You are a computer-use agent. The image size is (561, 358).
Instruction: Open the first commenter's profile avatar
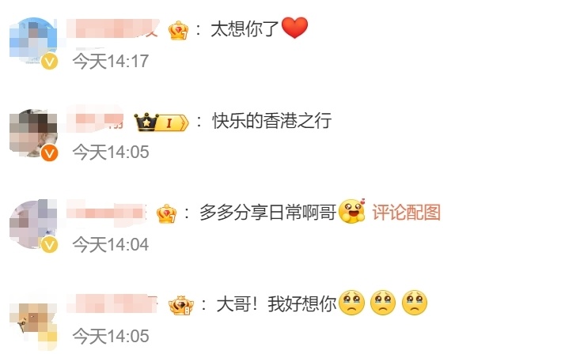[34, 41]
